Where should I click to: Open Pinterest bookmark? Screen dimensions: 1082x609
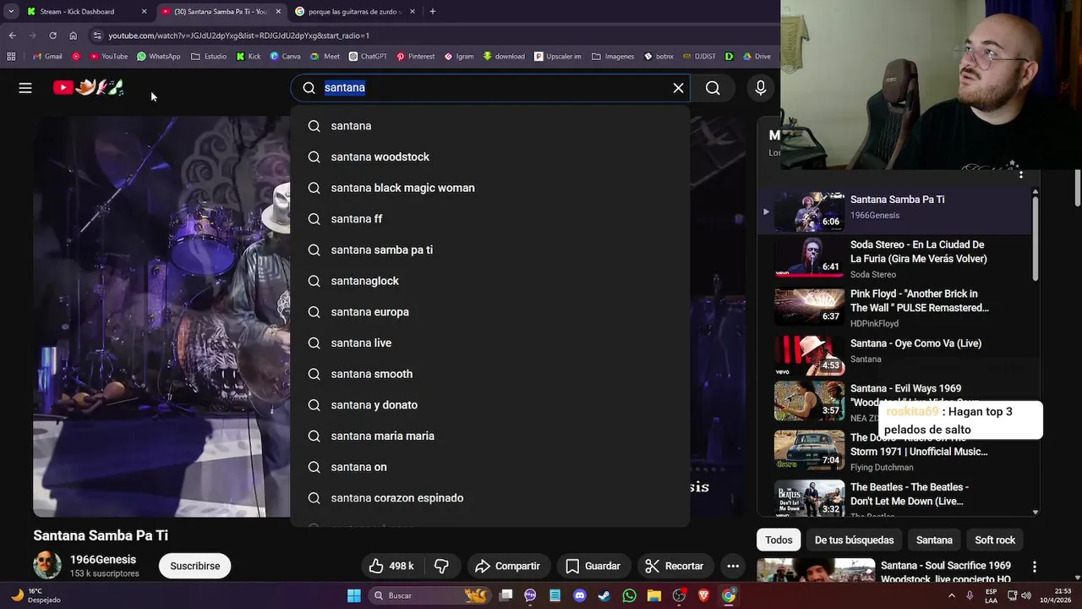(415, 57)
